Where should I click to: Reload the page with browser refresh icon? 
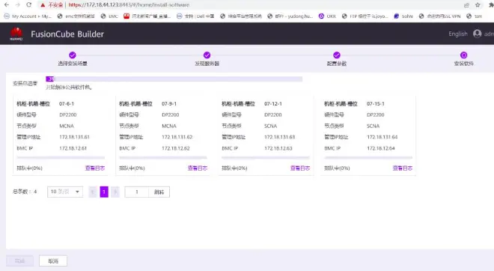pyautogui.click(x=28, y=4)
